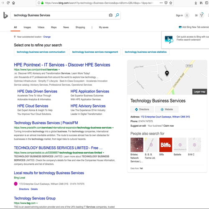Open Britelec Network Services thumbnail

(x=137, y=145)
